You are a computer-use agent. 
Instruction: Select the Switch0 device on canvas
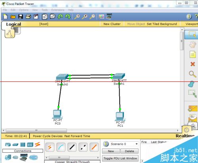pos(62,77)
